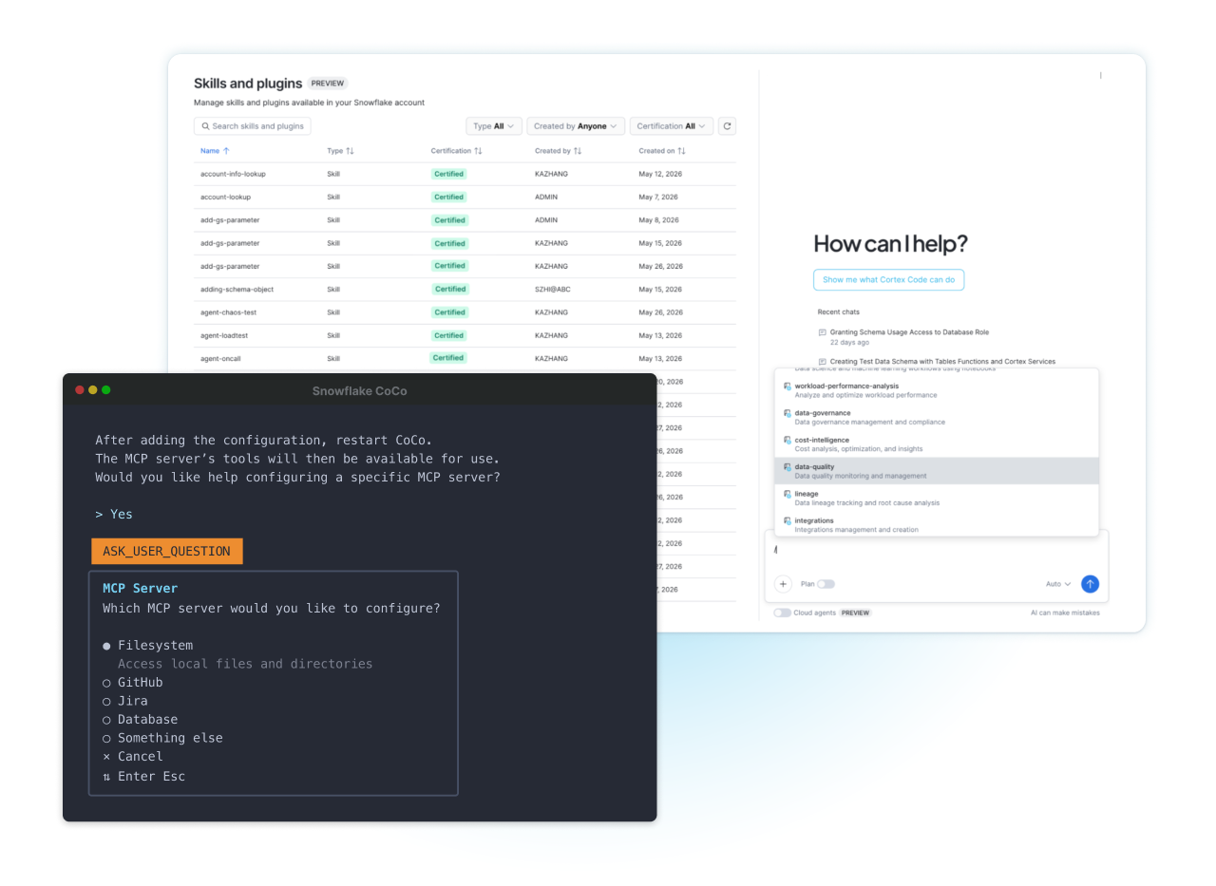Click the chat icon beside Granting Schema Usage
This screenshot has width=1216, height=886.
(x=822, y=332)
